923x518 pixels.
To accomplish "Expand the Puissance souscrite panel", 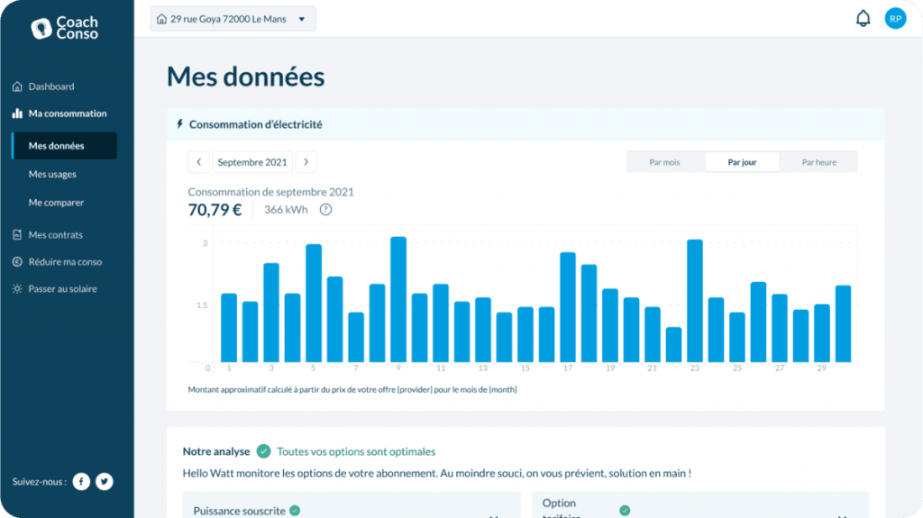I will (x=493, y=515).
